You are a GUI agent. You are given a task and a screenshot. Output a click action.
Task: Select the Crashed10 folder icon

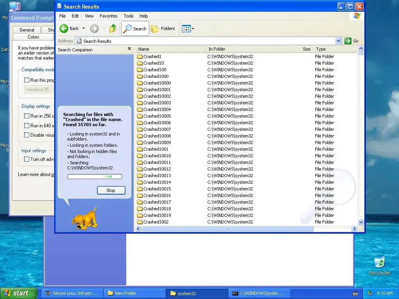pos(140,63)
